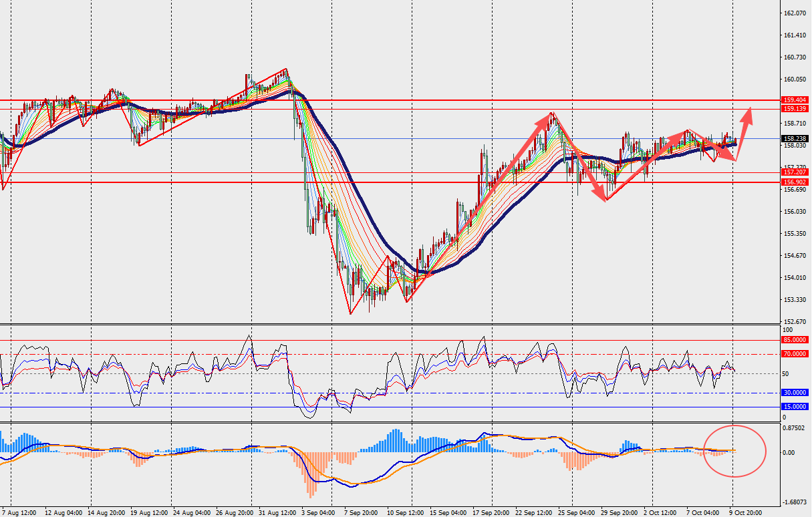Image resolution: width=812 pixels, height=517 pixels.
Task: Select the 156.902 red price label
Action: (793, 182)
